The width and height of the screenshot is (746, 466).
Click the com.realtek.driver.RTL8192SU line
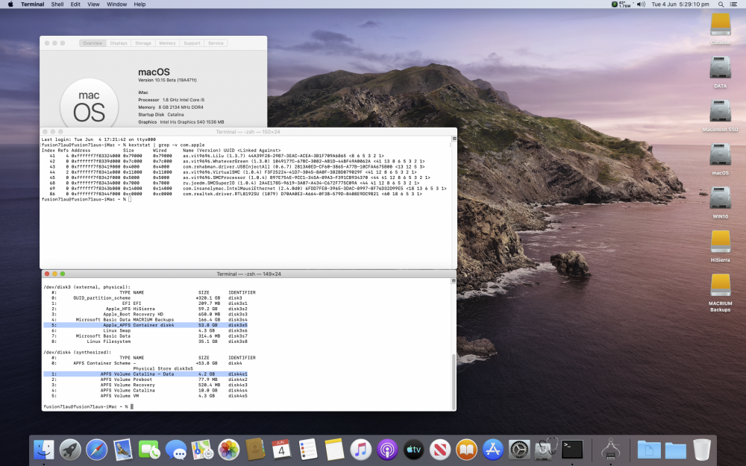[232, 194]
